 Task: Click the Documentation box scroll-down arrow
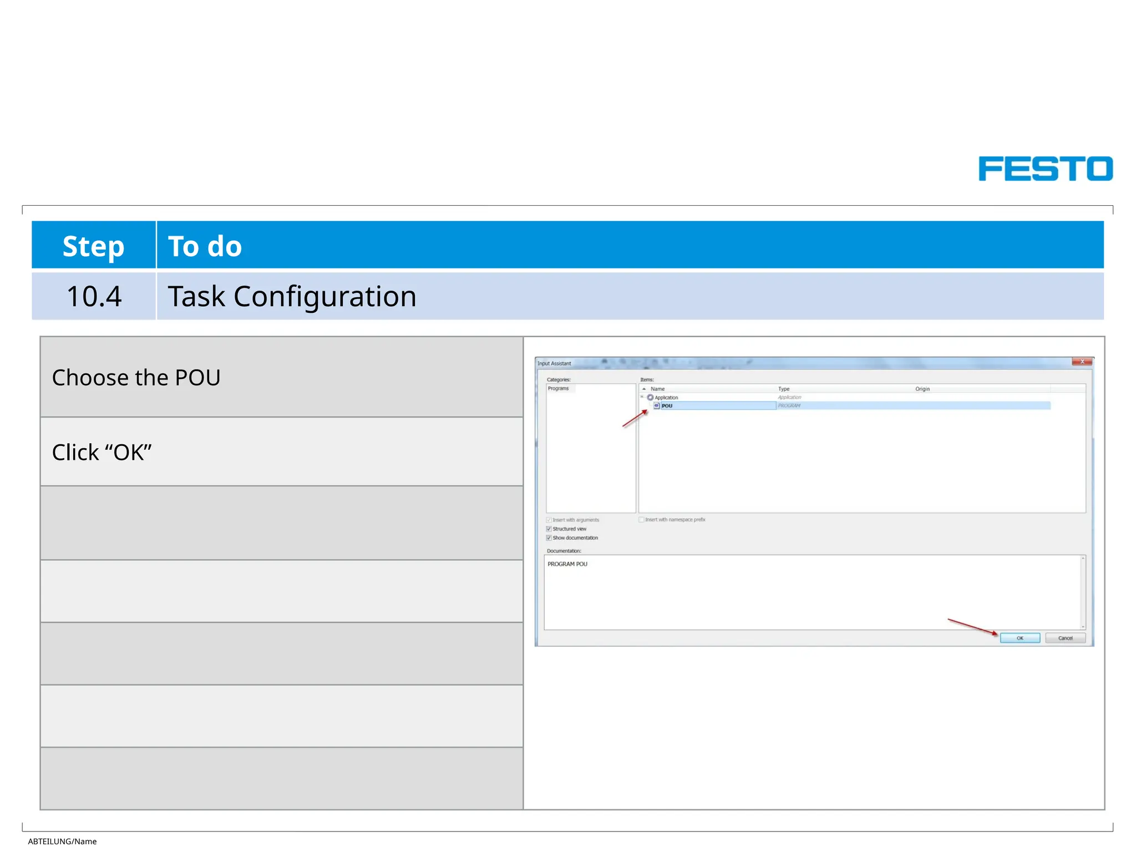pyautogui.click(x=1083, y=627)
